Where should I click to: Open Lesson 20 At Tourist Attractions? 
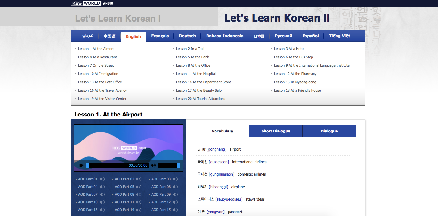point(200,99)
